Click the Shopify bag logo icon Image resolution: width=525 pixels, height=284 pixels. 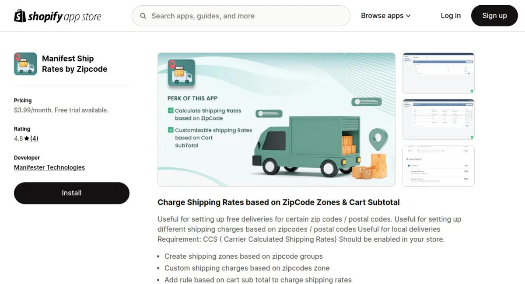20,16
